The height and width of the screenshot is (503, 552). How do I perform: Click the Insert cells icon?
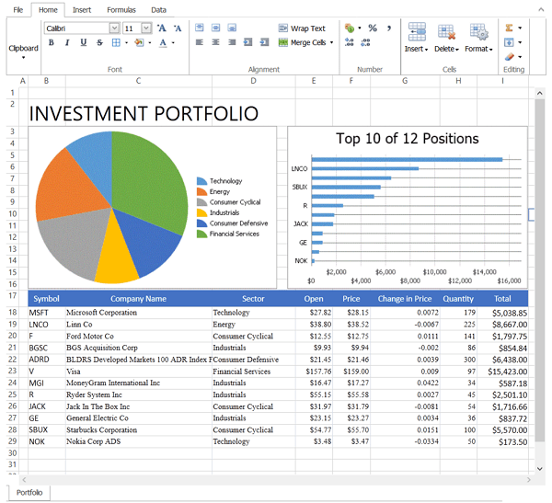(417, 31)
